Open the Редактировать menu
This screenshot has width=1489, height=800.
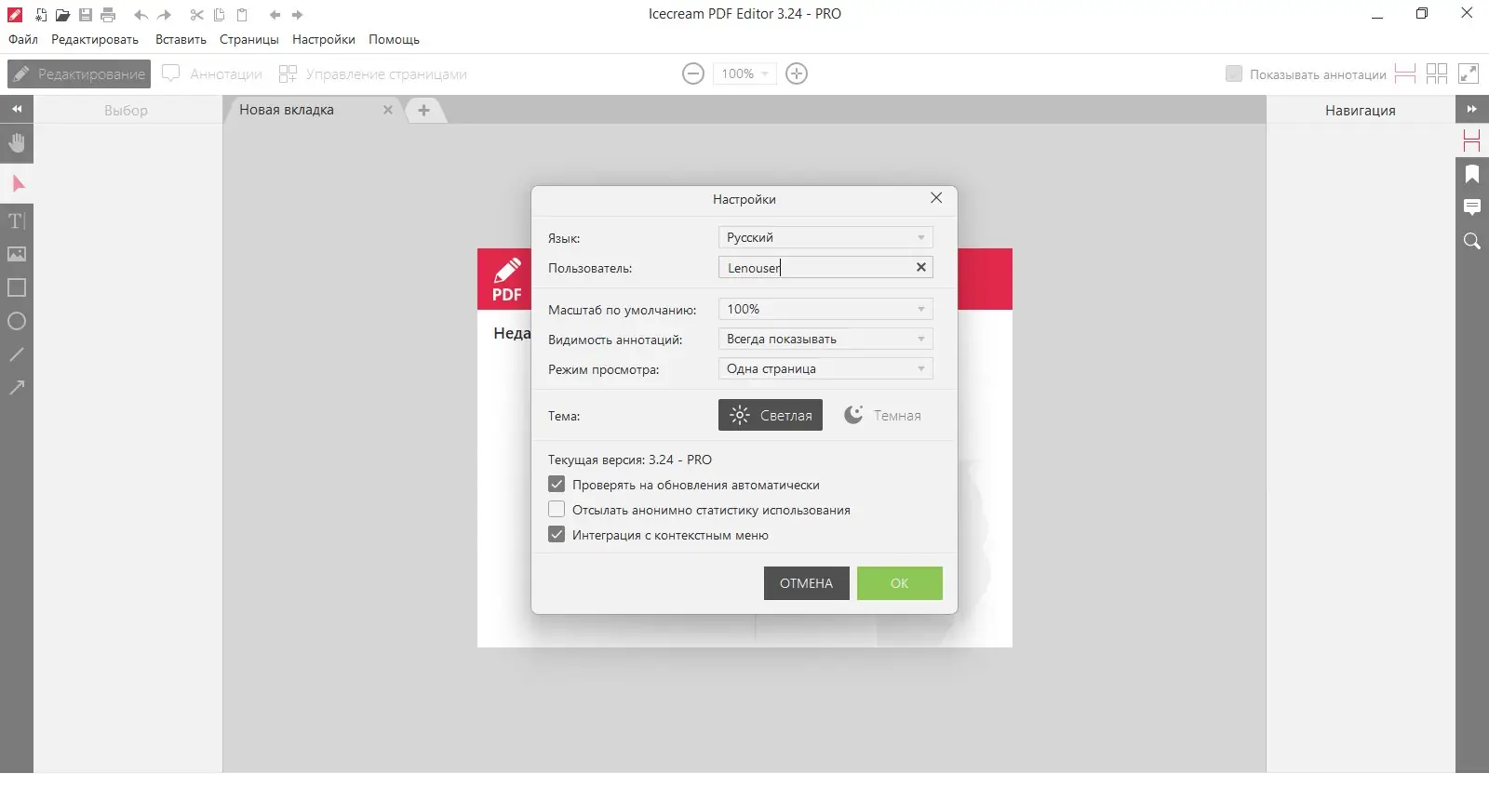tap(95, 39)
